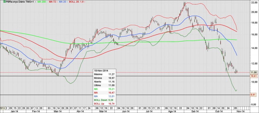Click the Mar-14 month label
Screen dimensions: 259x113
coord(58,111)
